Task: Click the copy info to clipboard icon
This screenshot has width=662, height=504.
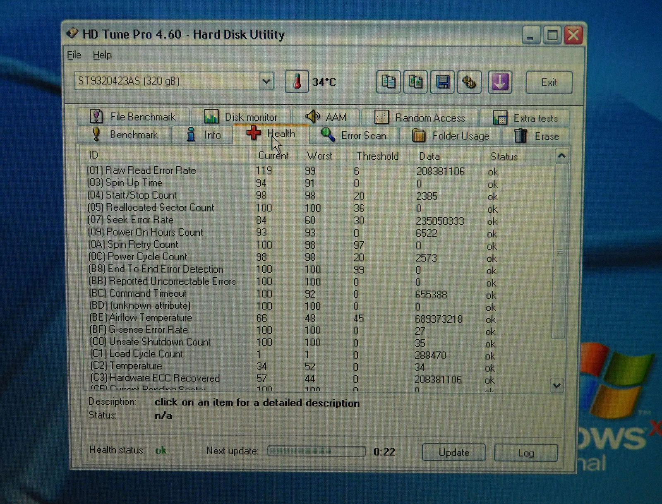Action: [388, 82]
